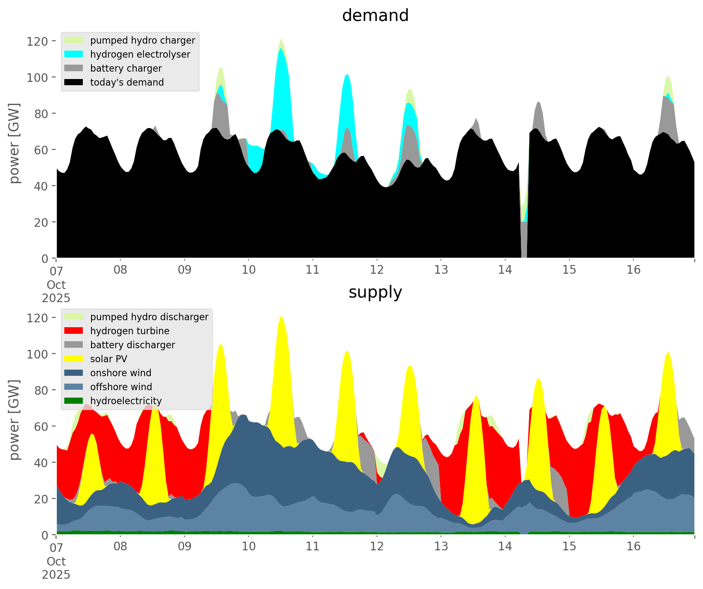
Task: Click the red hydrogen turbine legend swatch
Action: point(74,331)
